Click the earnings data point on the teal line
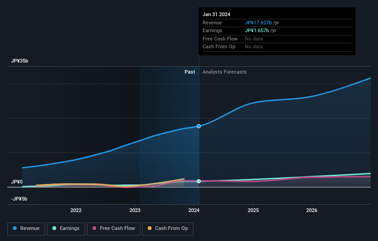Image resolution: width=378 pixels, height=241 pixels. (x=198, y=181)
